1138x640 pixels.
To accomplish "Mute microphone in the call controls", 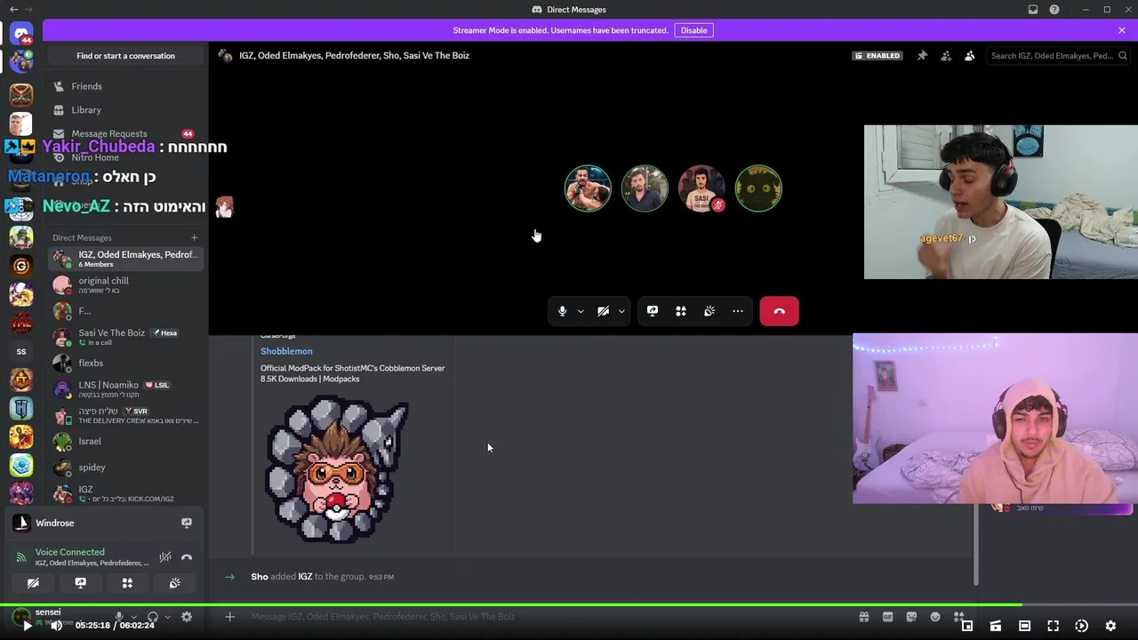I will (x=562, y=311).
